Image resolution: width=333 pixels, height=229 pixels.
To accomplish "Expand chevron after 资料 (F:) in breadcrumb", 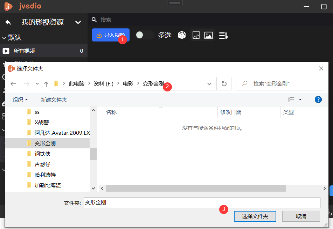I will [118, 83].
